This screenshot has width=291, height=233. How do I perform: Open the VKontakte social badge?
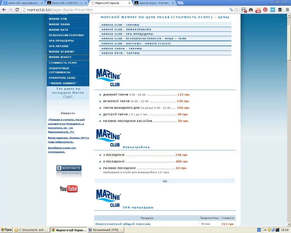(x=69, y=168)
